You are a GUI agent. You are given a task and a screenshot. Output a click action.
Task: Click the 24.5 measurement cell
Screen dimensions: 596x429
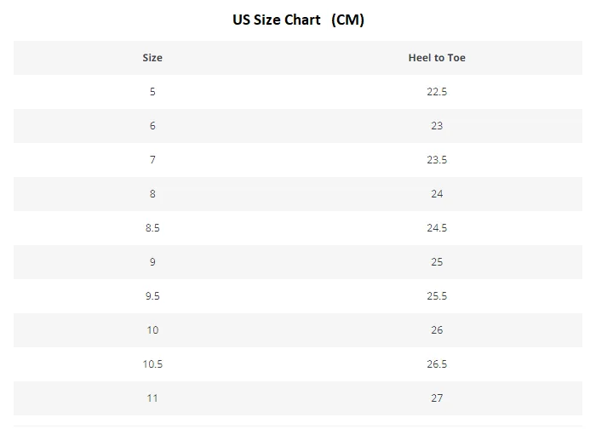click(x=437, y=228)
